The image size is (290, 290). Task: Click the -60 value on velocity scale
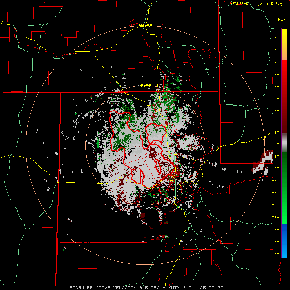pos(275,217)
